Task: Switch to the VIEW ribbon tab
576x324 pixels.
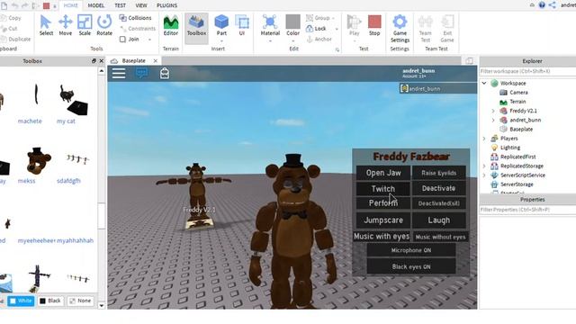Action: (x=141, y=5)
